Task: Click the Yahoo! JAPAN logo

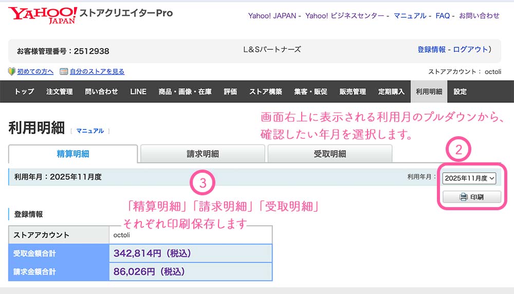Action: click(x=42, y=14)
